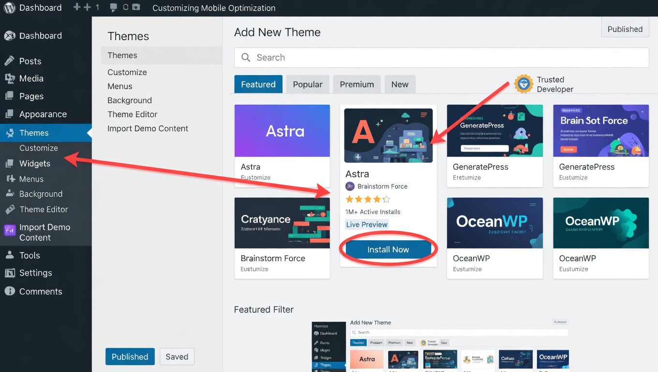Click the Settings icon in the sidebar

(x=9, y=273)
